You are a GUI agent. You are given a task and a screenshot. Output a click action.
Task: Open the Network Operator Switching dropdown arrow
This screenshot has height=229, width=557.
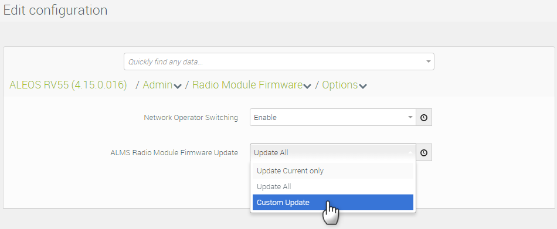(410, 117)
